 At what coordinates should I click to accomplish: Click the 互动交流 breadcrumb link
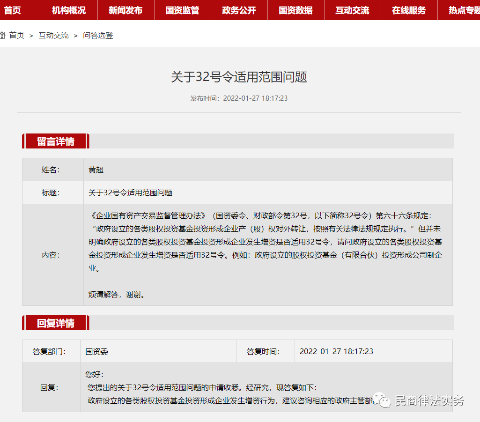[53, 35]
